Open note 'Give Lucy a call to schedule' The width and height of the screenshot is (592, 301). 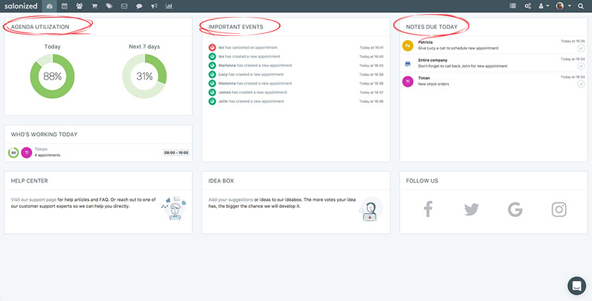tap(458, 49)
